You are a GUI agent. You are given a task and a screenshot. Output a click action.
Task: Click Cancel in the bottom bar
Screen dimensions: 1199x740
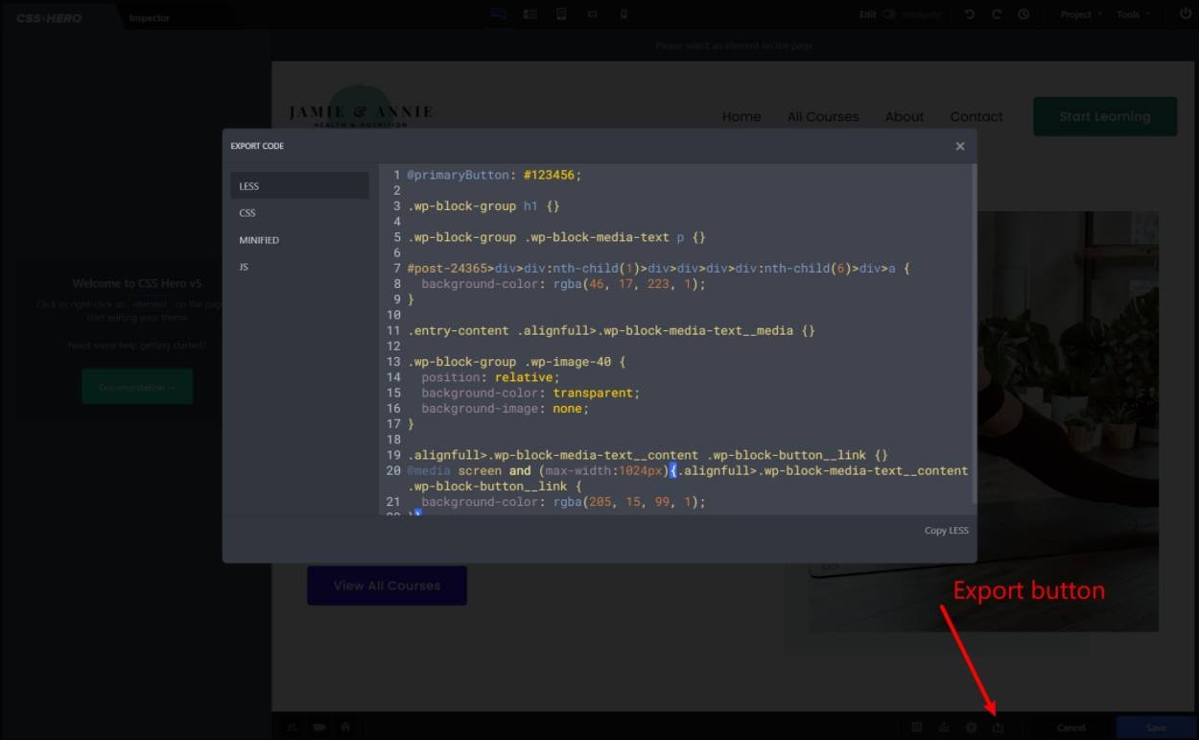pos(1070,728)
